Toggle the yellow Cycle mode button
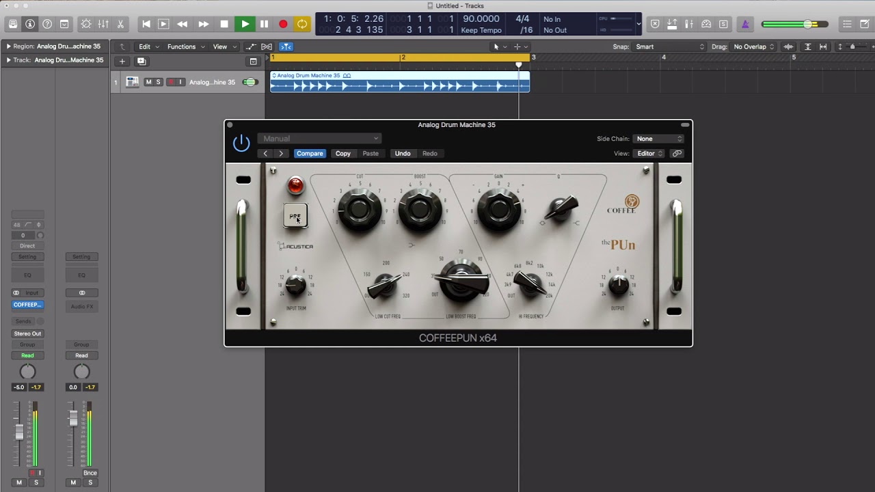The height and width of the screenshot is (492, 875). click(301, 24)
